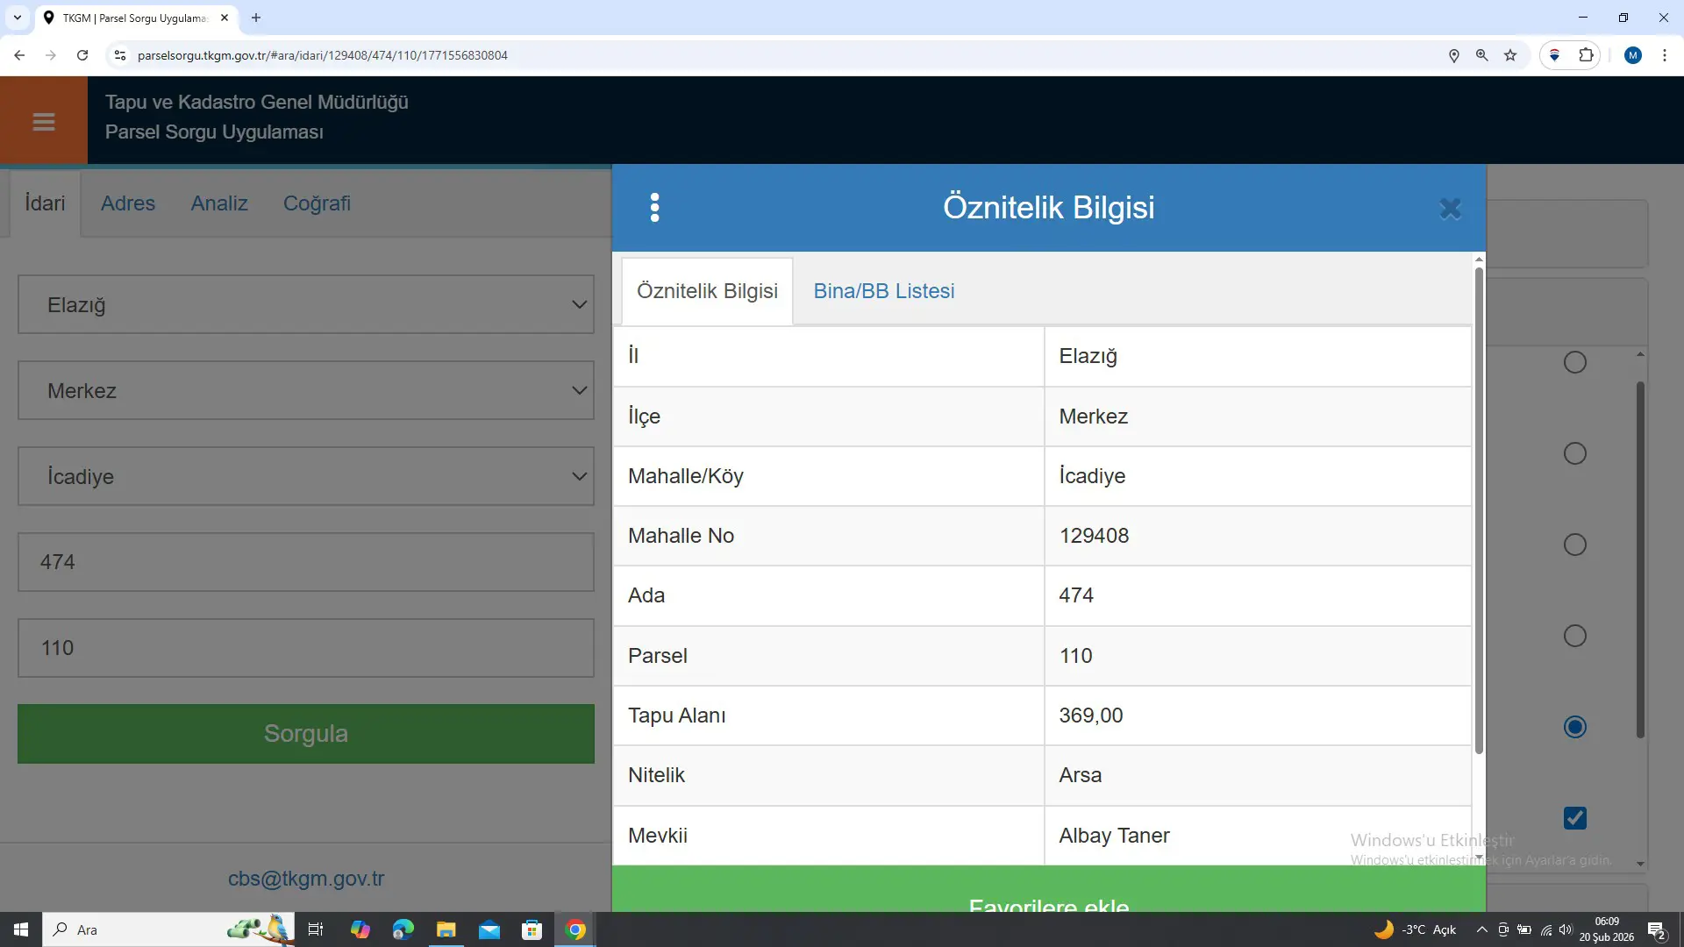The width and height of the screenshot is (1684, 947).
Task: Open the Mail app in taskbar
Action: (x=489, y=929)
